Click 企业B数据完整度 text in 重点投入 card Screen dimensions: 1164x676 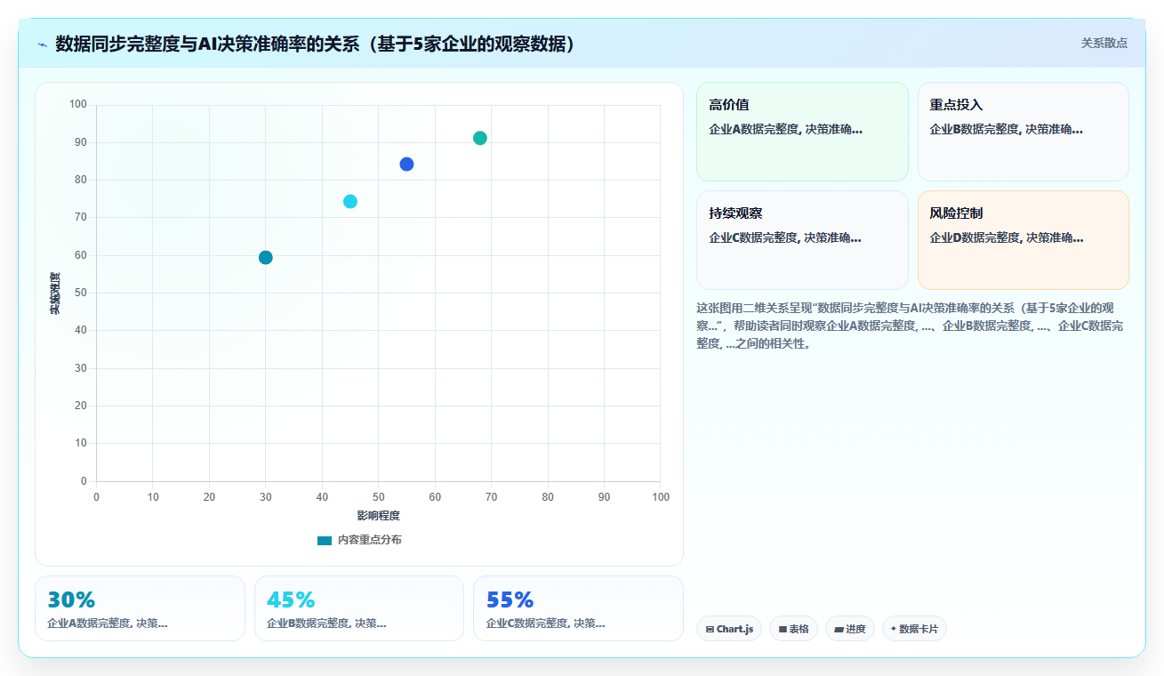point(1006,129)
